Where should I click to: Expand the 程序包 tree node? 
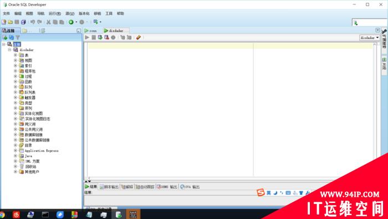point(16,71)
